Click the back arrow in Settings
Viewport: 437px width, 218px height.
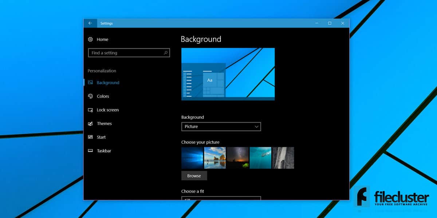click(90, 23)
